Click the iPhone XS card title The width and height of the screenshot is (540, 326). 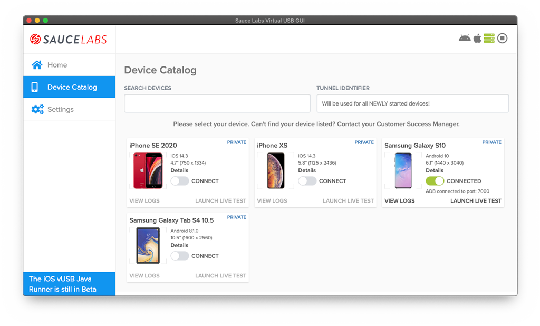[272, 146]
